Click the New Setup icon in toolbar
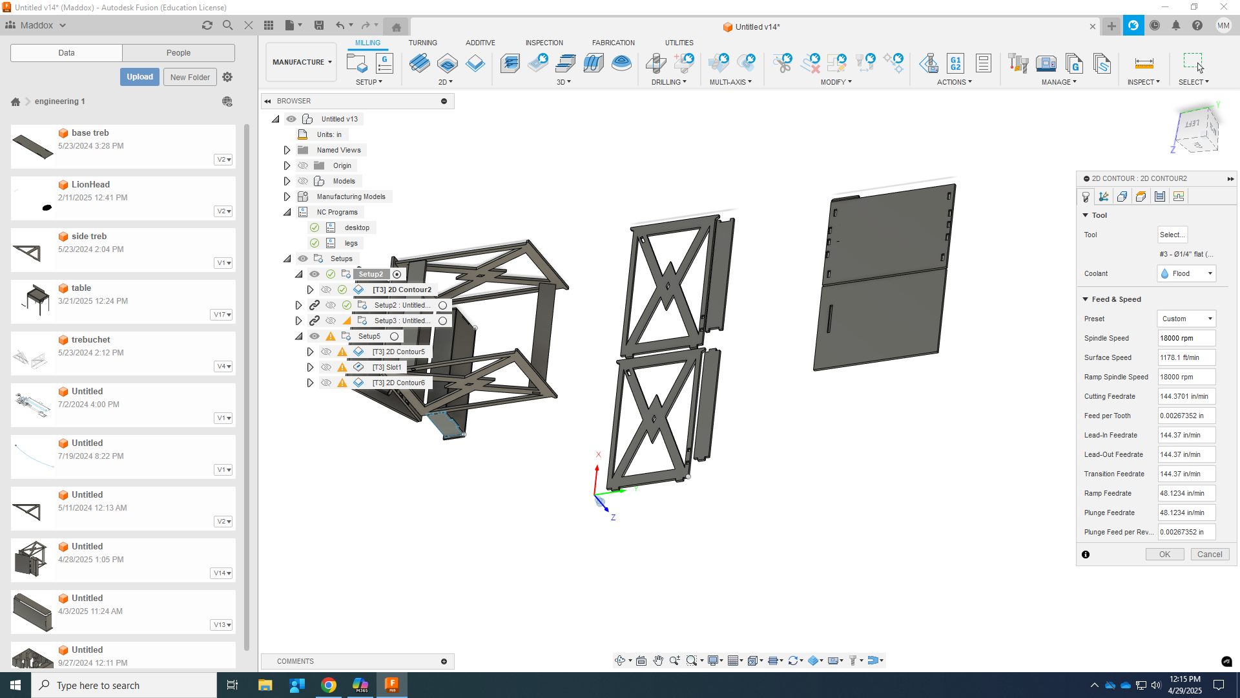Image resolution: width=1240 pixels, height=698 pixels. pos(356,63)
